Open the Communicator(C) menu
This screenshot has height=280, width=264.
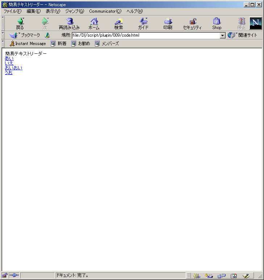pyautogui.click(x=105, y=11)
